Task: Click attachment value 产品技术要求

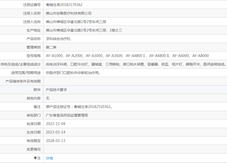Action: [x=56, y=90]
